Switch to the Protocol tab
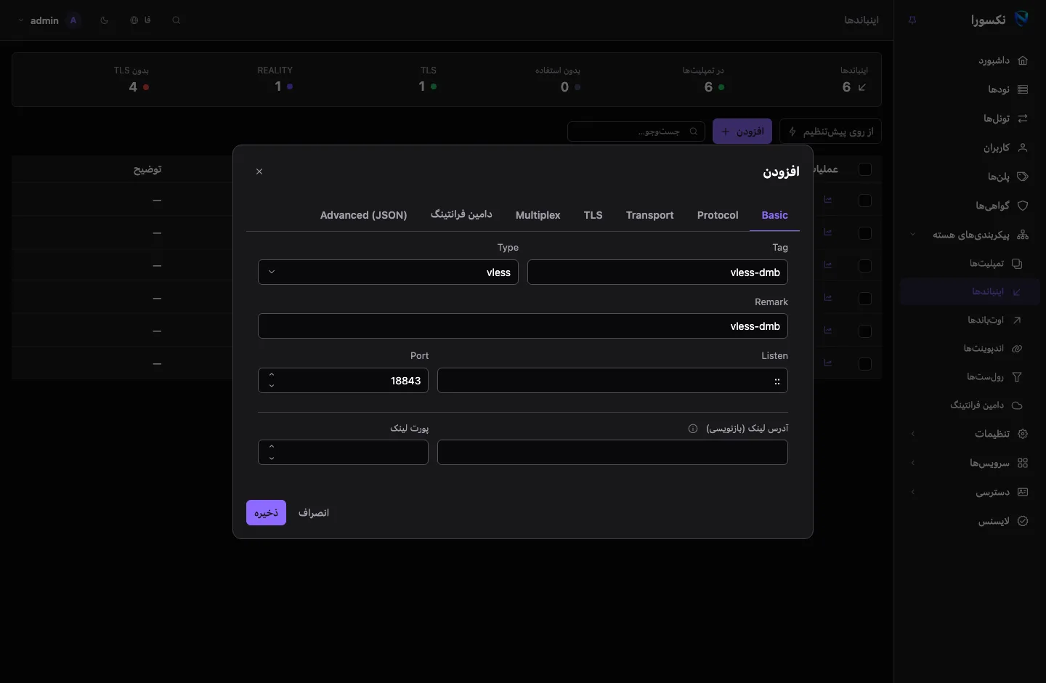 [x=718, y=215]
